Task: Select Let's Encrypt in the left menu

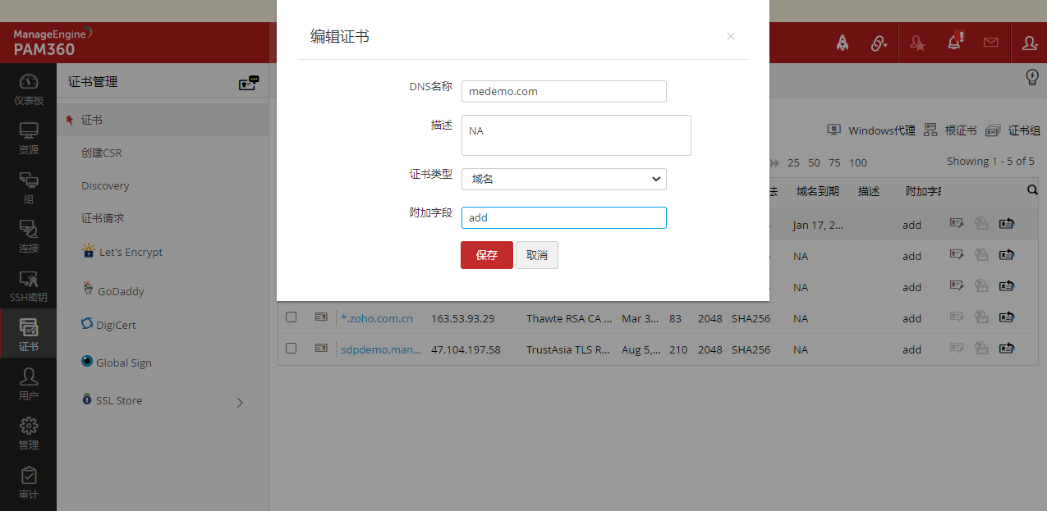Action: point(131,252)
